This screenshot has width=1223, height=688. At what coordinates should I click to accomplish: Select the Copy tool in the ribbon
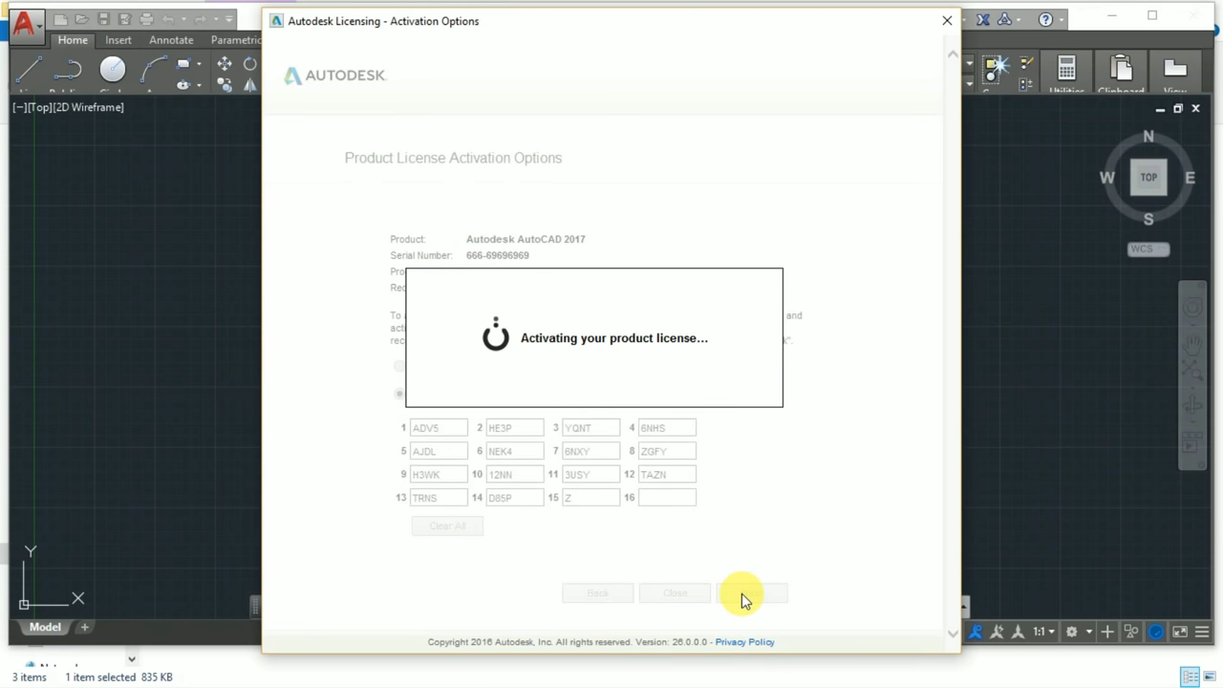coord(225,85)
